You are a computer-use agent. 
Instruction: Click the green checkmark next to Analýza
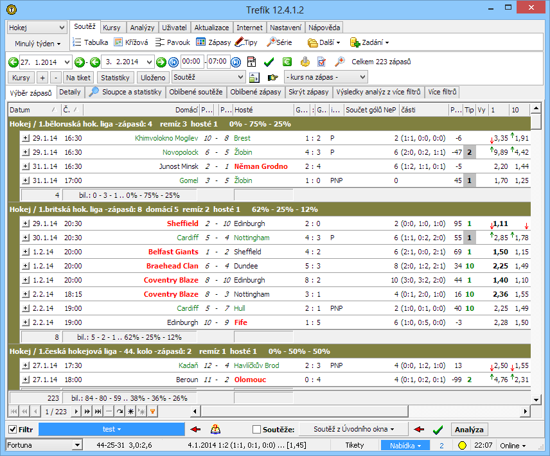pyautogui.click(x=438, y=430)
